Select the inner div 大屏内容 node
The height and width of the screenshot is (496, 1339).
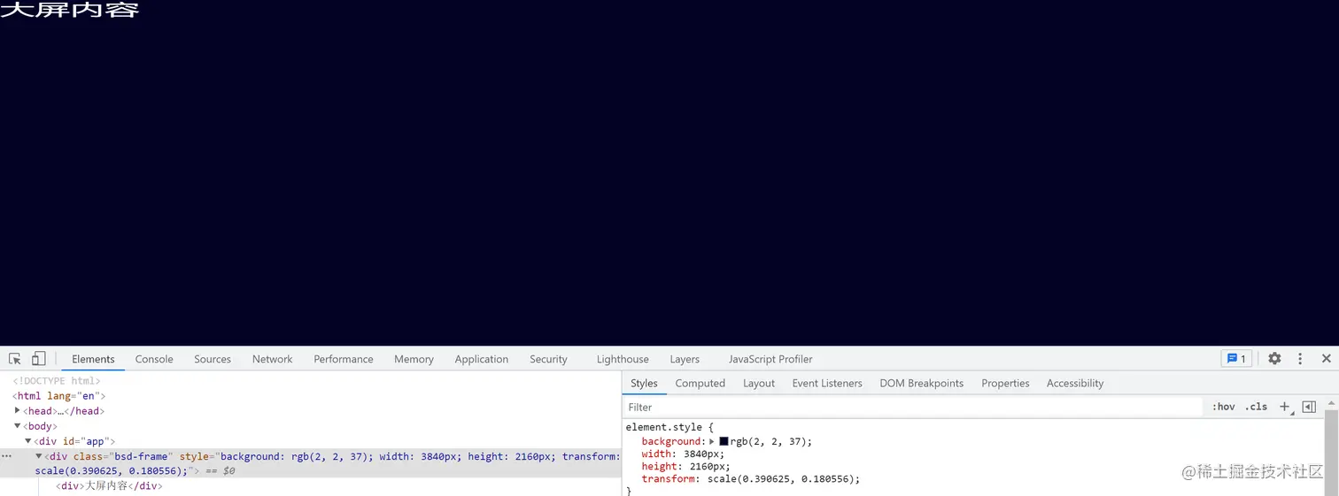109,486
